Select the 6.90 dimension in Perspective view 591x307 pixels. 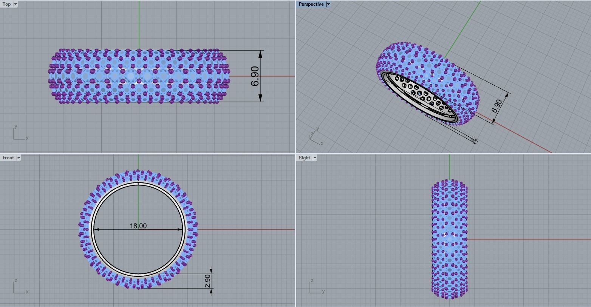click(497, 106)
